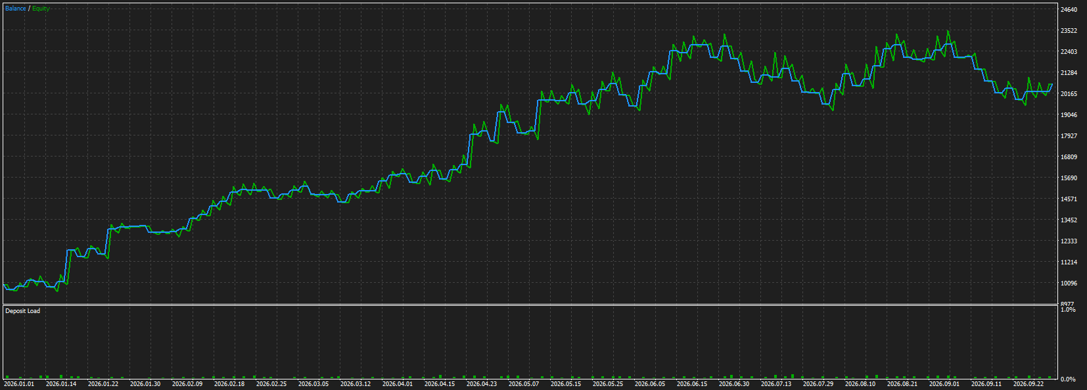The image size is (1087, 390).
Task: Select the 22403 axis value
Action: click(x=1069, y=52)
